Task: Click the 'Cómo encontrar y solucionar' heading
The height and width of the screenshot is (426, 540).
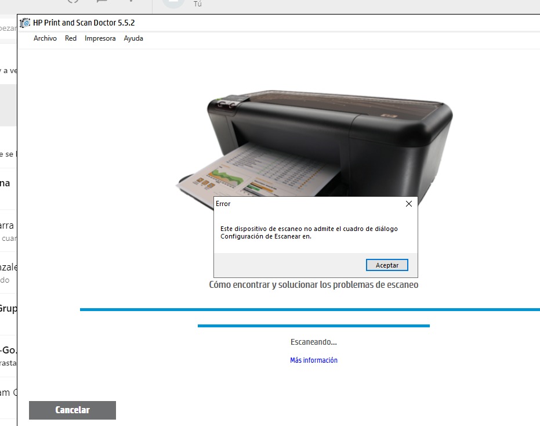Action: click(x=314, y=285)
